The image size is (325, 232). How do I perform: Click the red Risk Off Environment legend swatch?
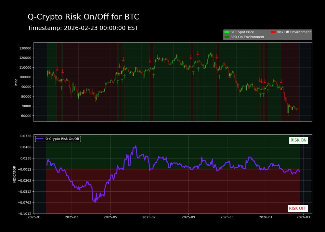273,32
